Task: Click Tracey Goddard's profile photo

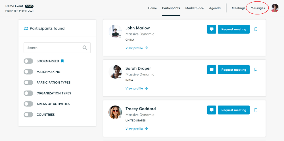Action: 115,112
